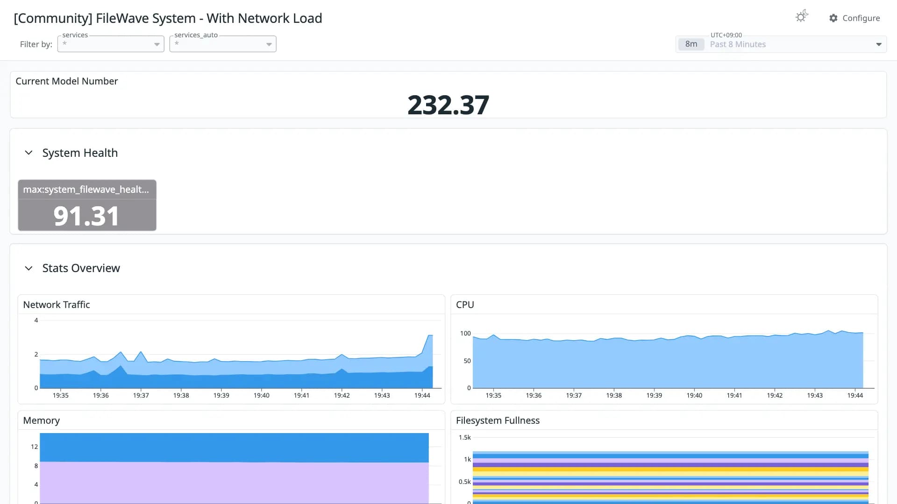
Task: Open the services_auto filter dropdown
Action: click(x=223, y=44)
